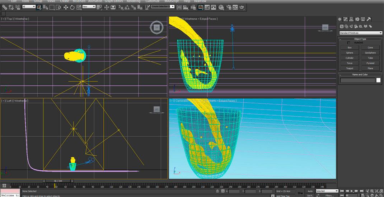Toggle the Auto Key button
This screenshot has width=384, height=197.
[x=310, y=191]
